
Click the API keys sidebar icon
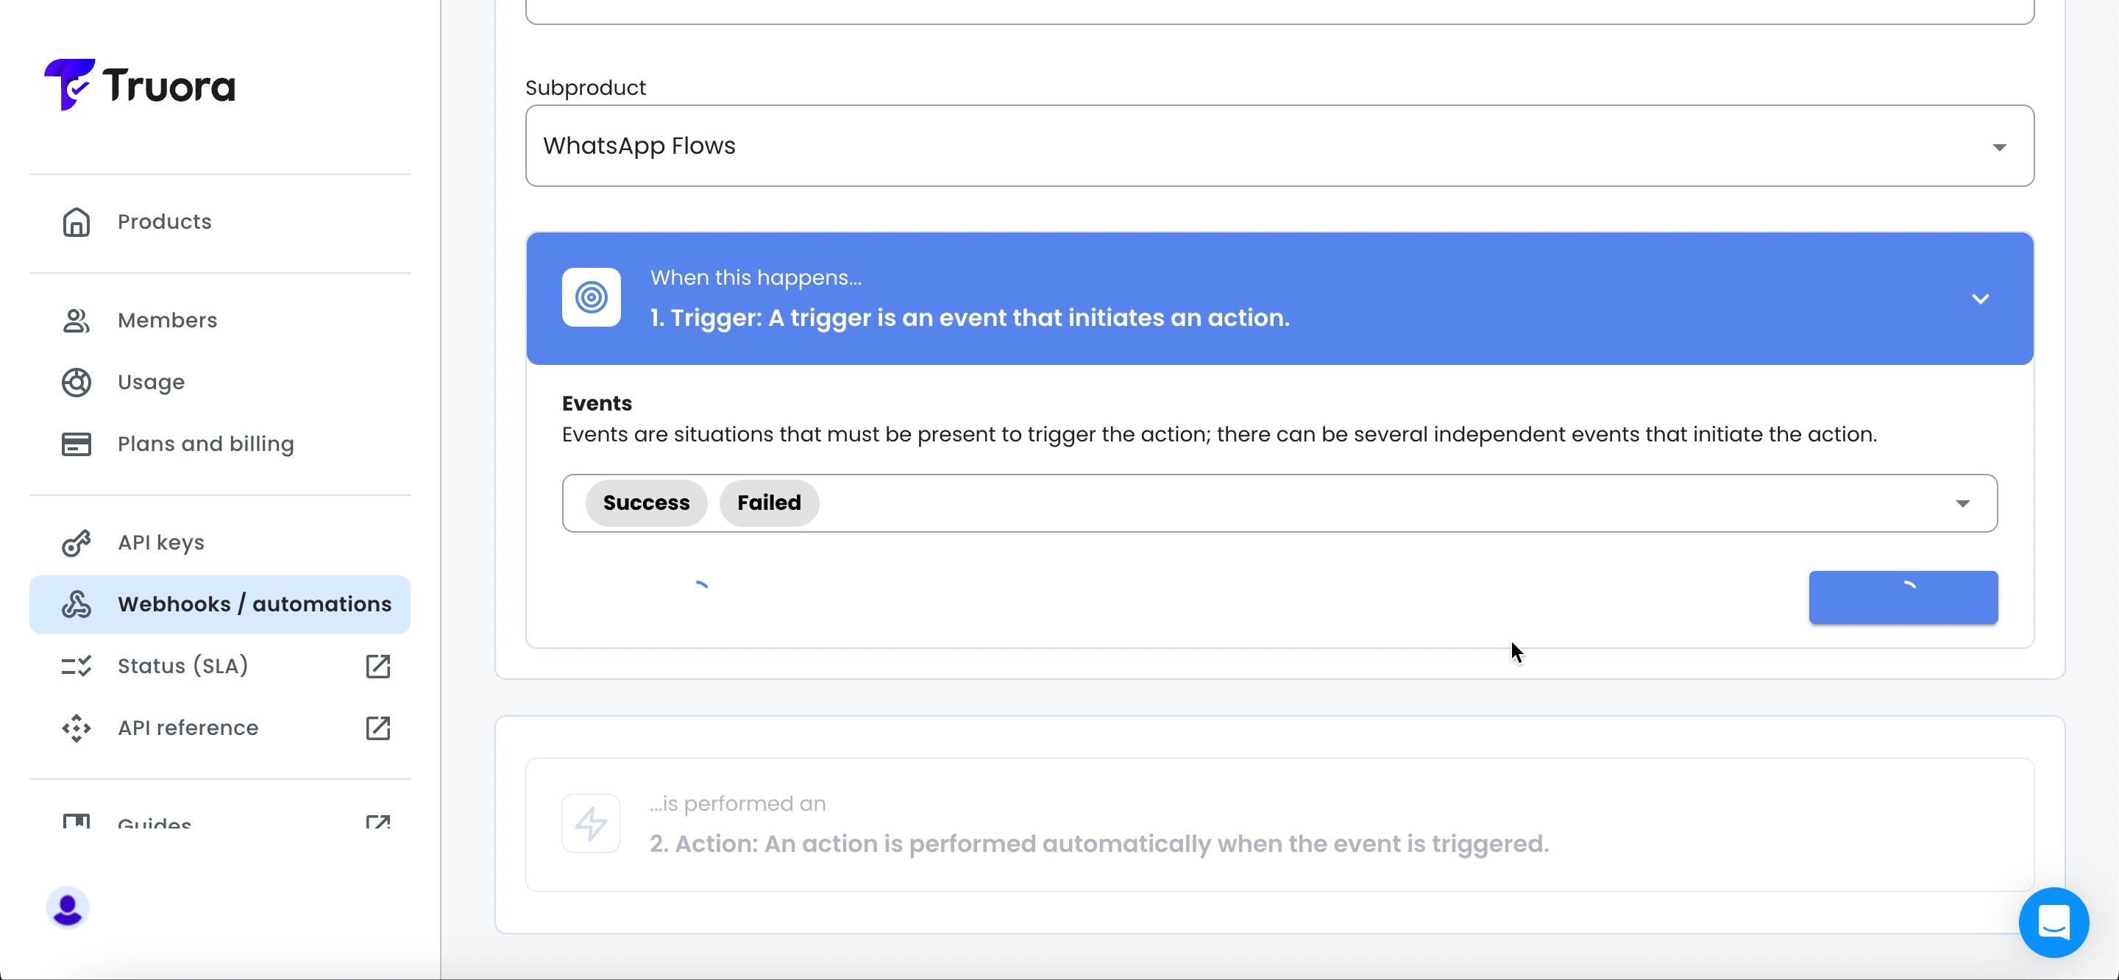(x=77, y=542)
